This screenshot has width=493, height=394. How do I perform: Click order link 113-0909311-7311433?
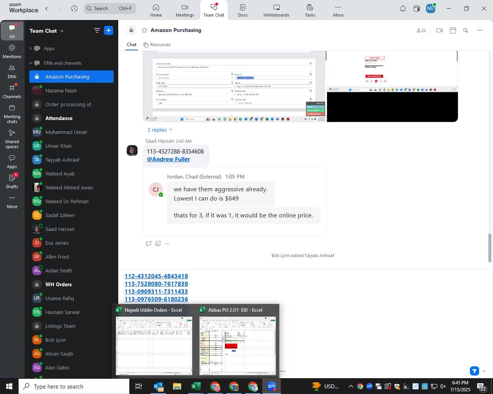pos(156,292)
